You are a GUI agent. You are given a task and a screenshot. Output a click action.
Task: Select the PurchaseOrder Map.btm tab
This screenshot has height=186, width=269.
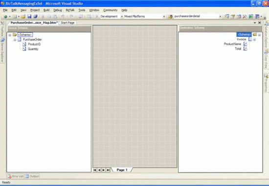[x=34, y=23]
